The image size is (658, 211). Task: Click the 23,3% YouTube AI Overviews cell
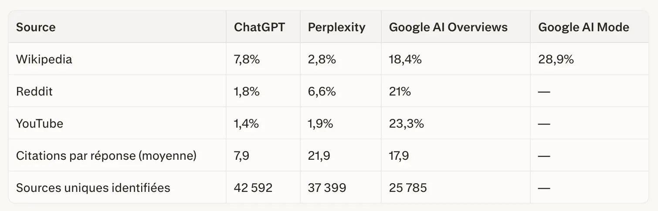click(x=406, y=123)
